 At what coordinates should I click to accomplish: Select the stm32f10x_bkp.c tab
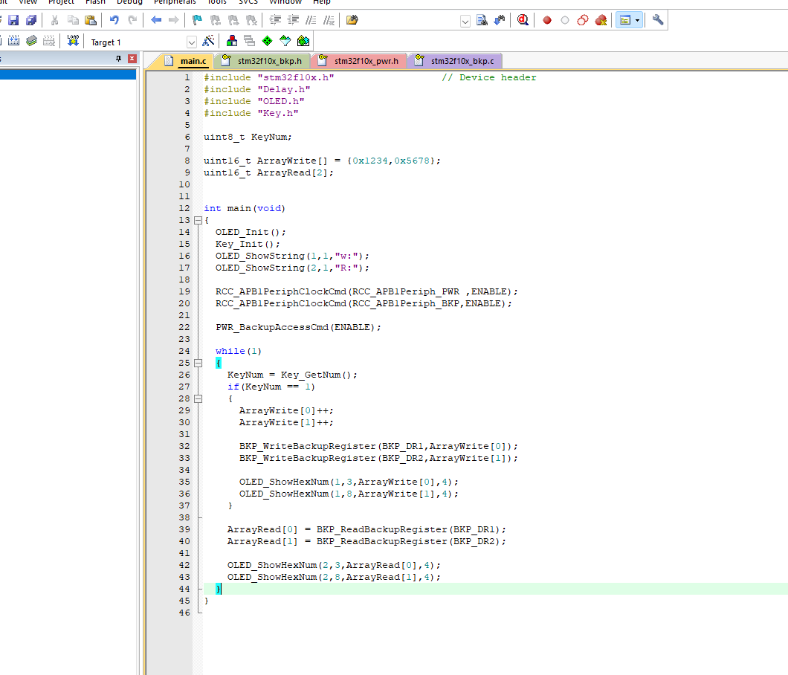pos(455,61)
